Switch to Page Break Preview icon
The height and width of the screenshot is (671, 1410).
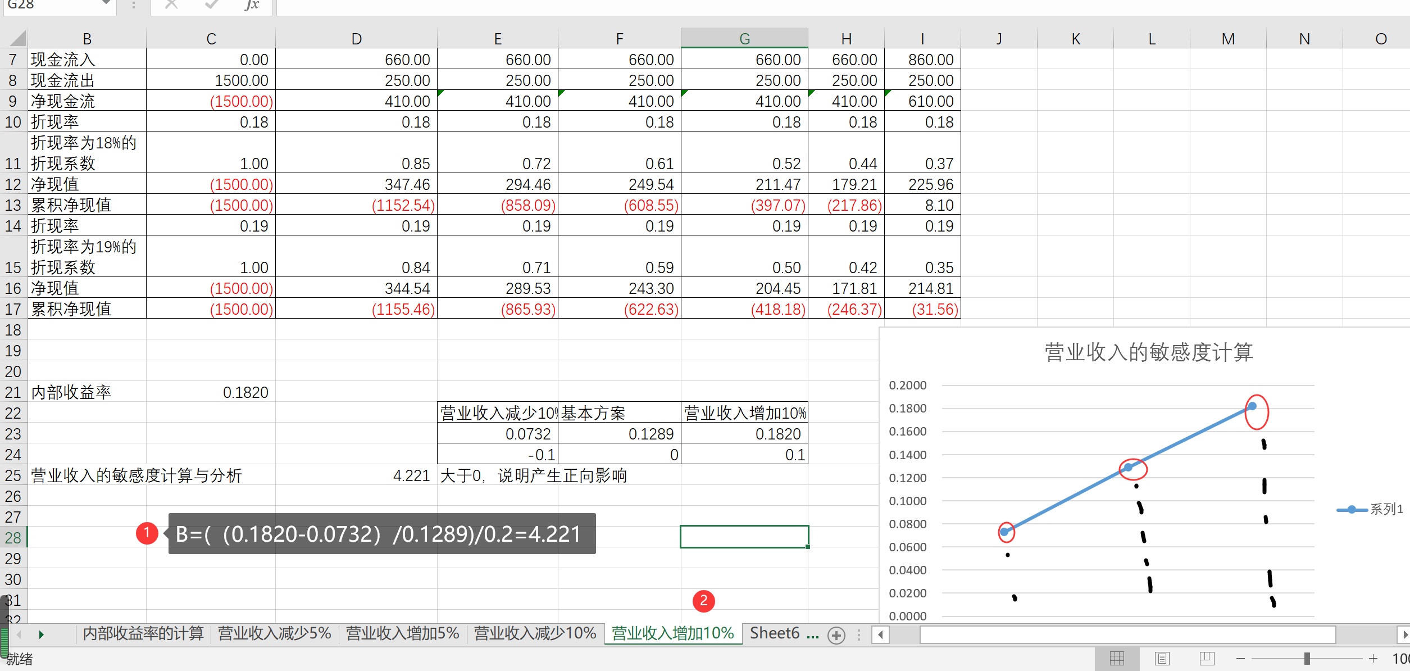tap(1207, 658)
